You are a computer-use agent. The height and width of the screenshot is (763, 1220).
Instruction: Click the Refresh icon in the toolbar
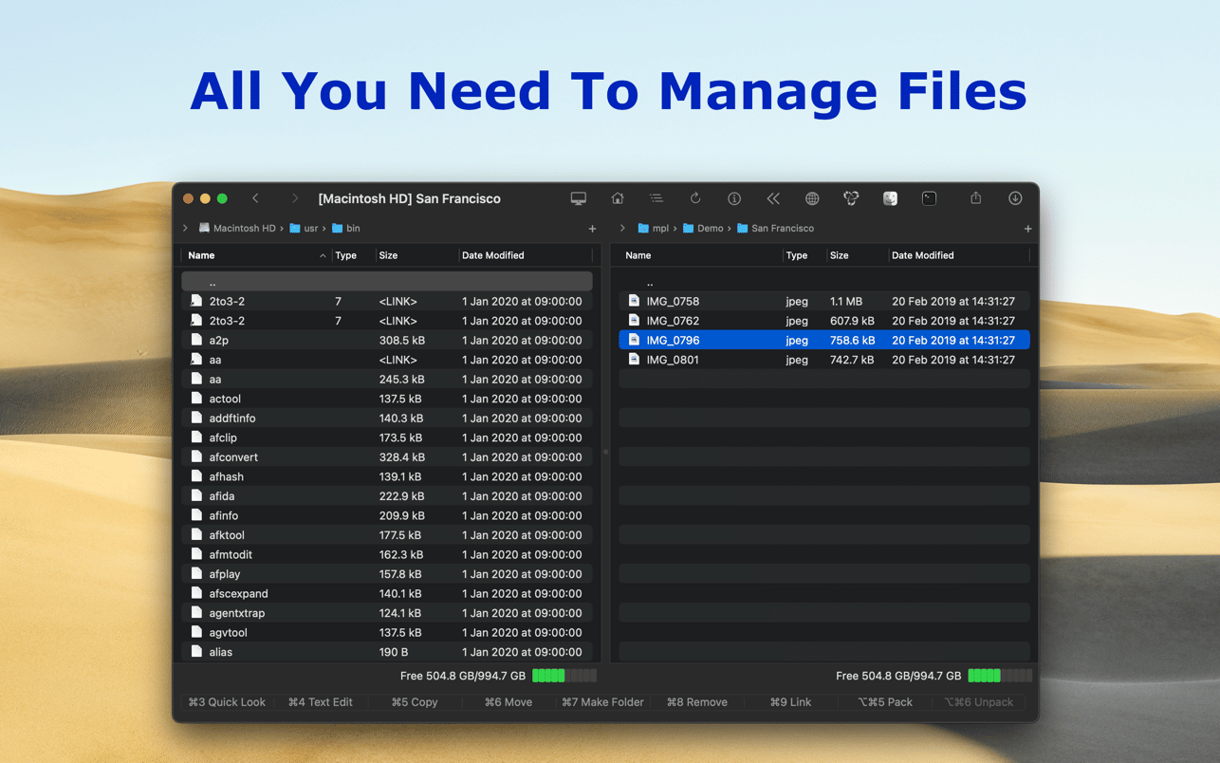[695, 198]
